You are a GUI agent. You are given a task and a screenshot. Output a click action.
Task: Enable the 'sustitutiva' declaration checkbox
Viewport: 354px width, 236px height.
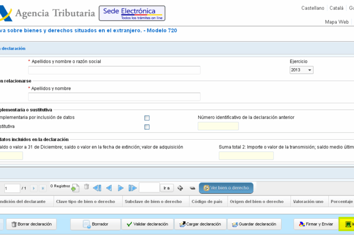point(147,127)
